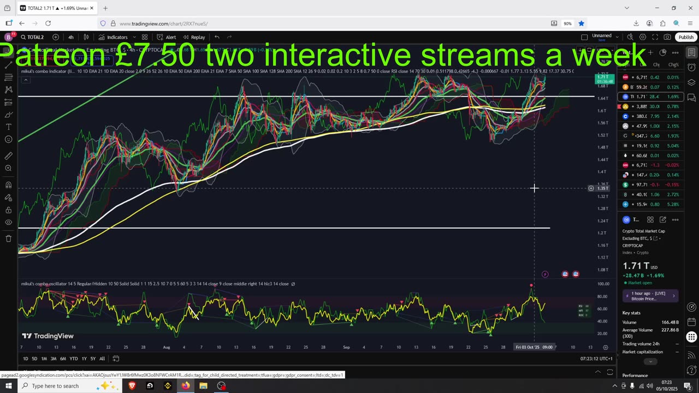Image resolution: width=699 pixels, height=393 pixels.
Task: Open the Alerts clock panel
Action: (691, 68)
